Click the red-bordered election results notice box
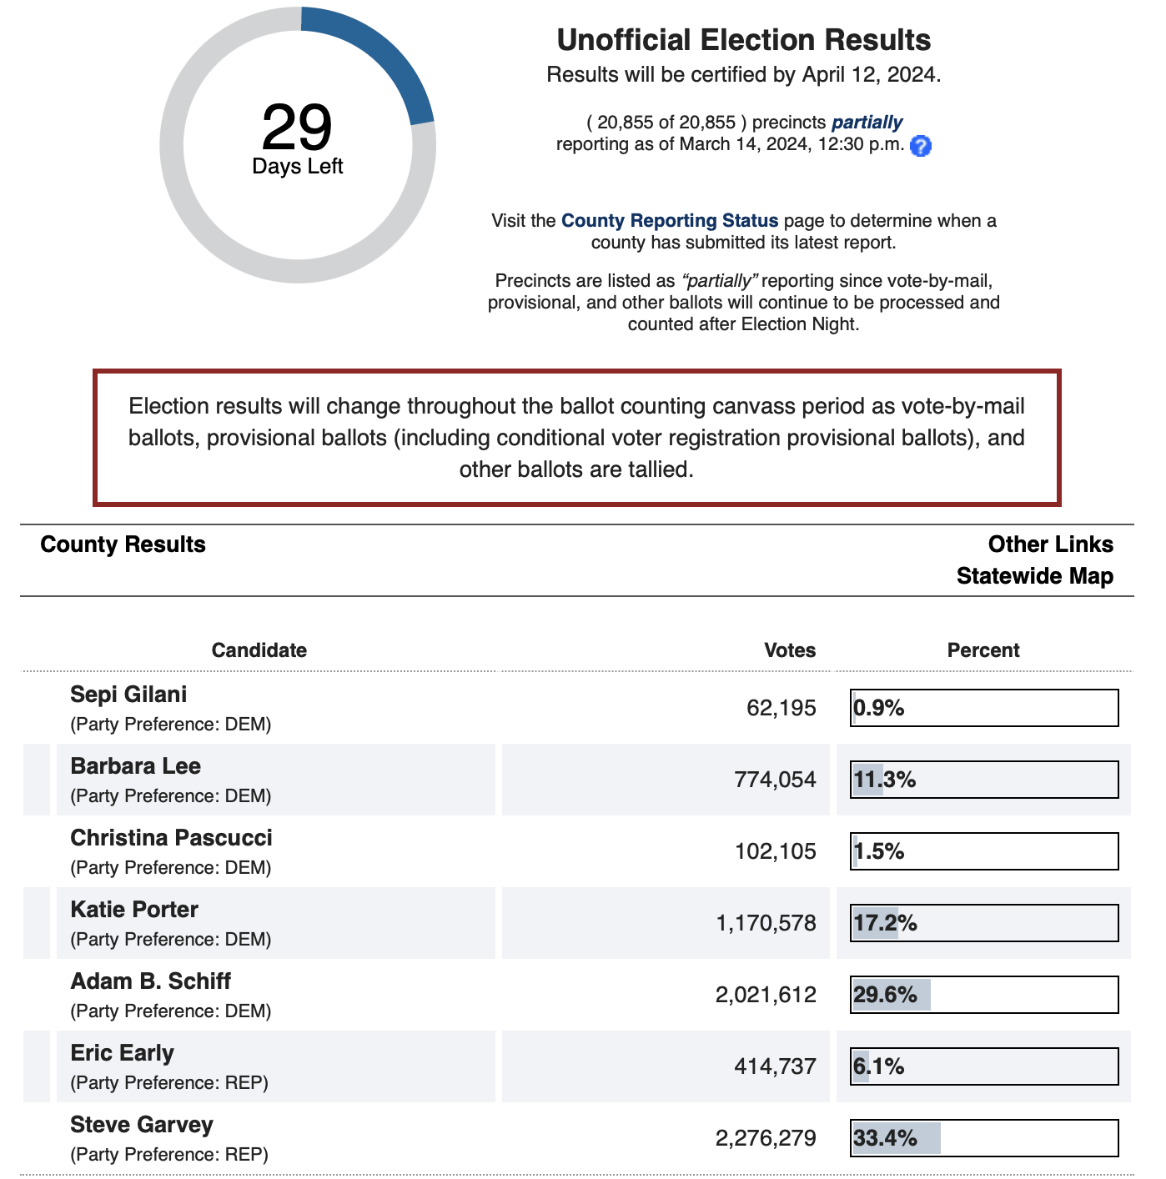Image resolution: width=1166 pixels, height=1179 pixels. [x=576, y=438]
